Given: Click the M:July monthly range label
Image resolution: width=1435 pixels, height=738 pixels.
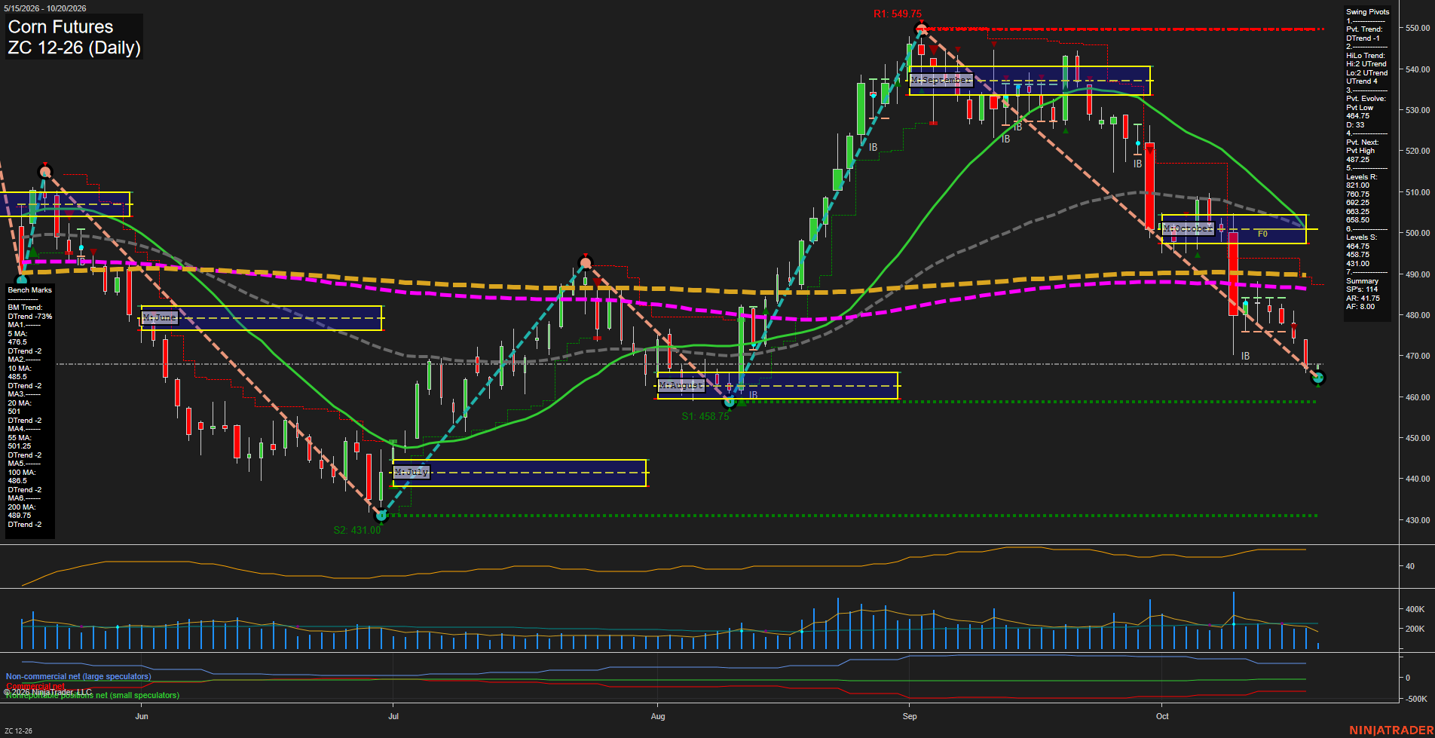Looking at the screenshot, I should click(412, 472).
